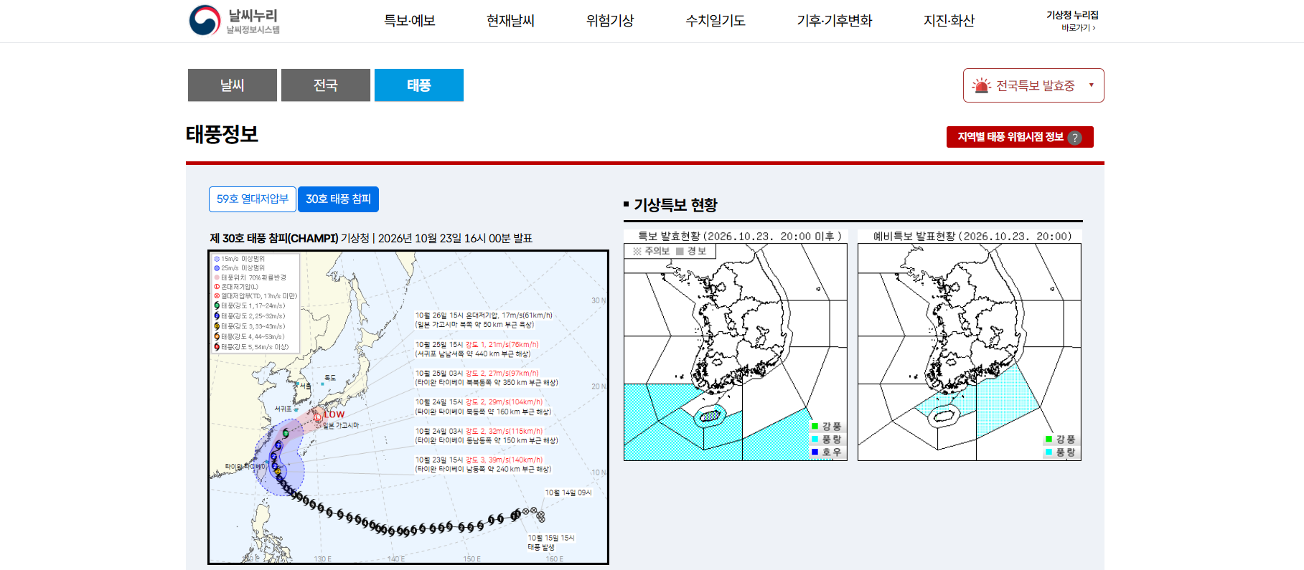This screenshot has height=570, width=1304.
Task: Click the 태풍정보 page heading
Action: point(222,135)
